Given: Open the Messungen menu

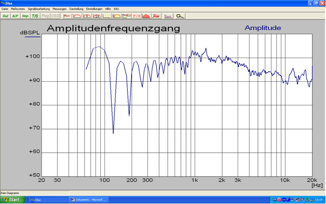Looking at the screenshot, I should coord(59,9).
